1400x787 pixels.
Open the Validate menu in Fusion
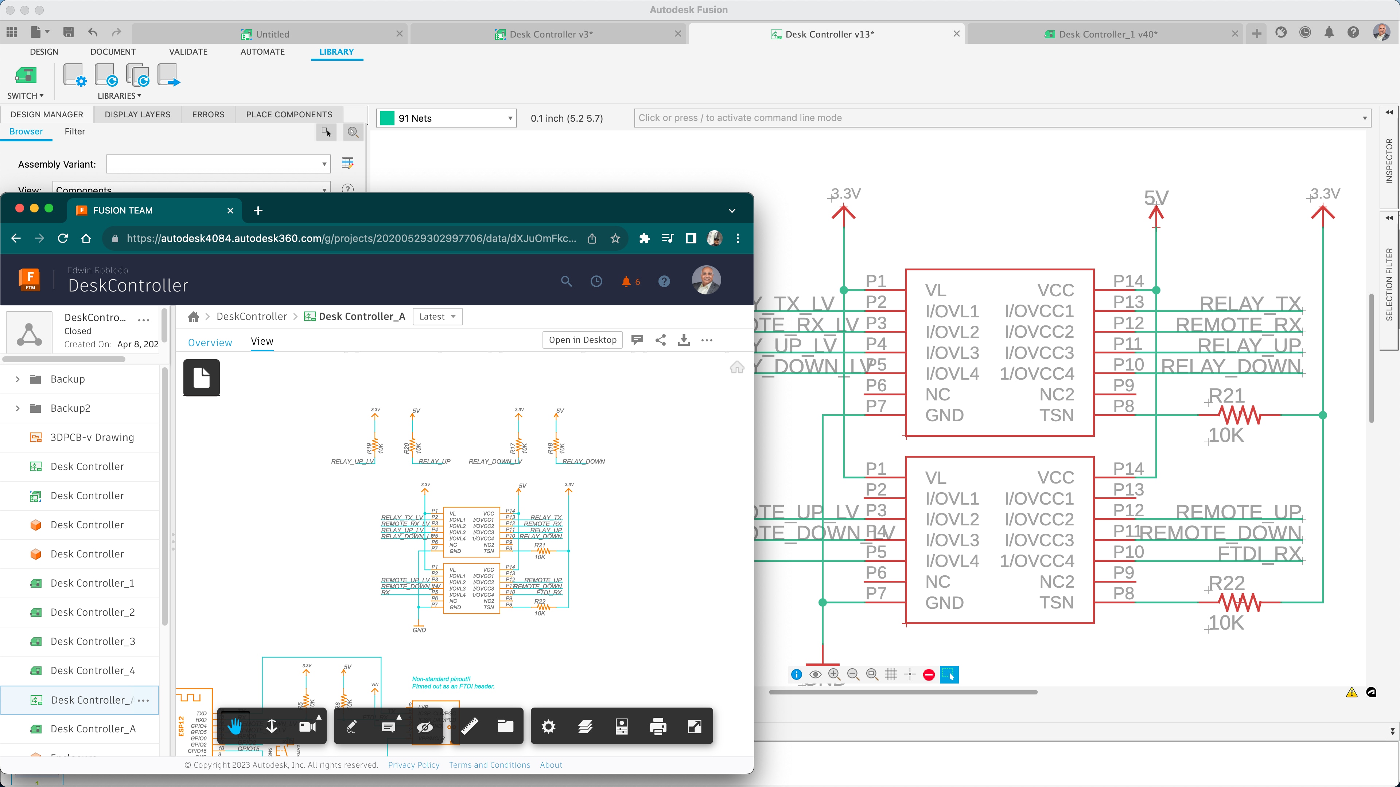[187, 52]
